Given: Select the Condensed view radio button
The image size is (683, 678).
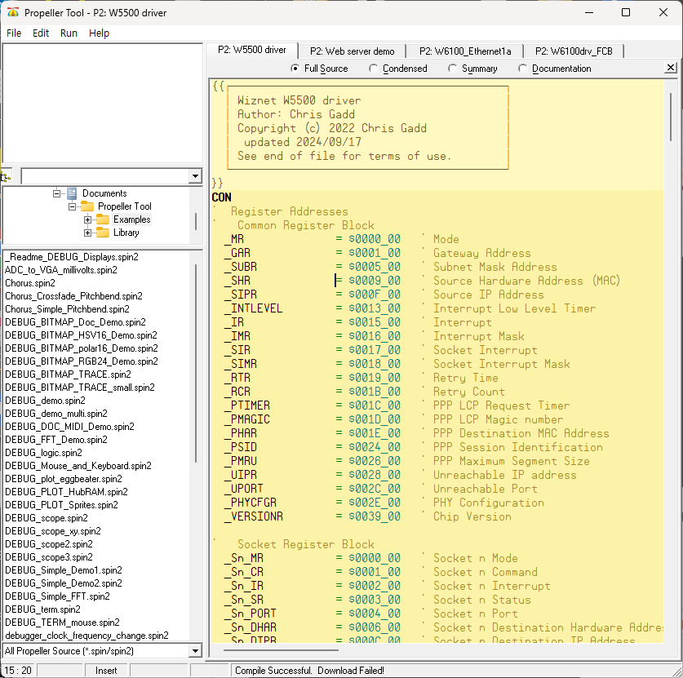Looking at the screenshot, I should [374, 69].
